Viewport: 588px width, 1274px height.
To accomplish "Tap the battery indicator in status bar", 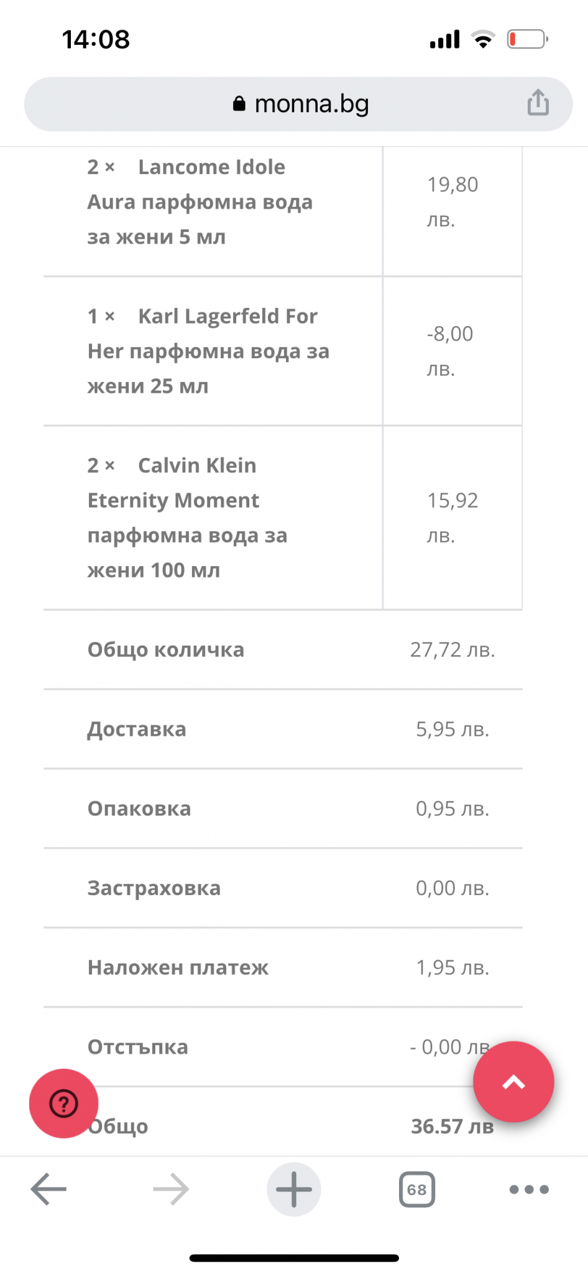I will tap(526, 39).
